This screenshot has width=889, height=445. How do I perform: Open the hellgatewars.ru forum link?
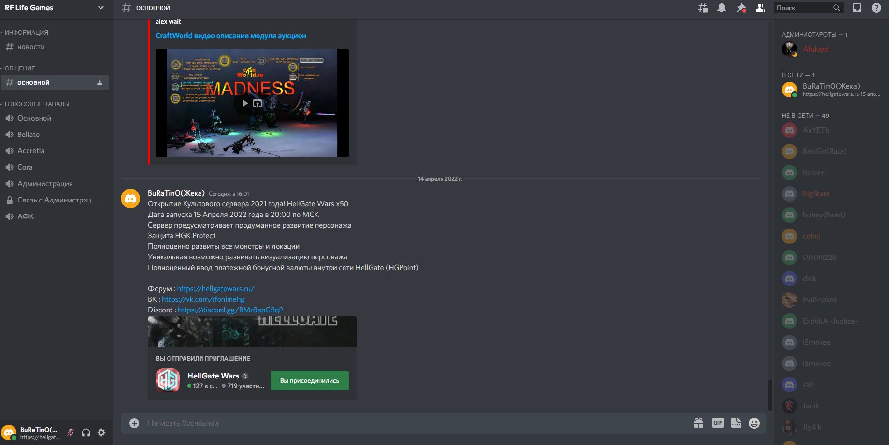[215, 289]
